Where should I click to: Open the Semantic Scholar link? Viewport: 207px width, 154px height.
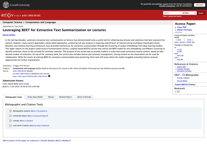pyautogui.click(x=184, y=71)
